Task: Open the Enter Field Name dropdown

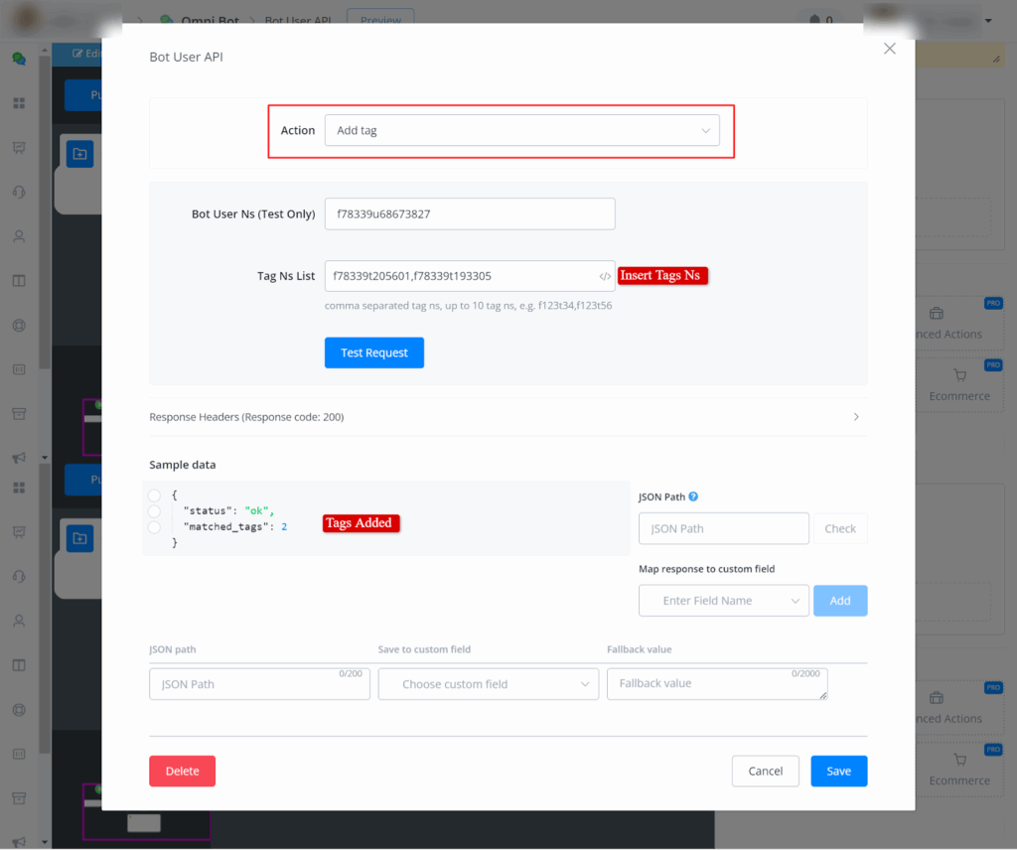Action: pyautogui.click(x=723, y=601)
